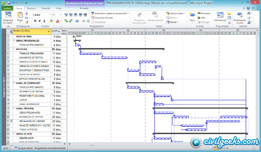The image size is (261, 152).
Task: Toggle bold formatting (N)
Action: click(35, 21)
